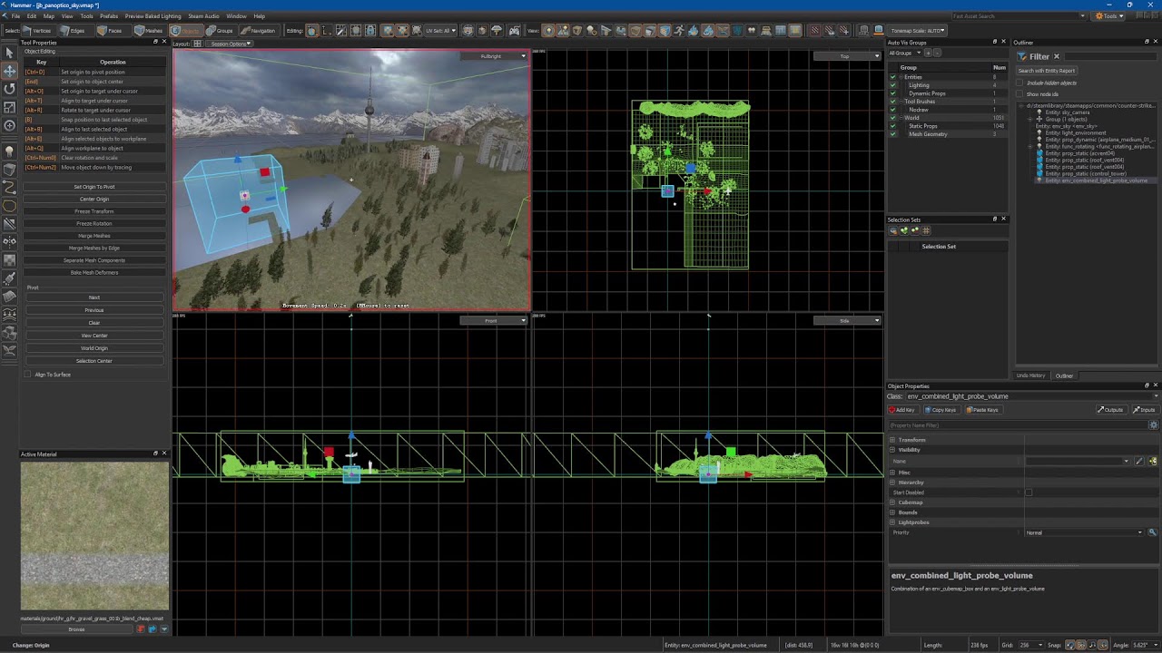Enable Align To Surface checkbox

coord(27,375)
